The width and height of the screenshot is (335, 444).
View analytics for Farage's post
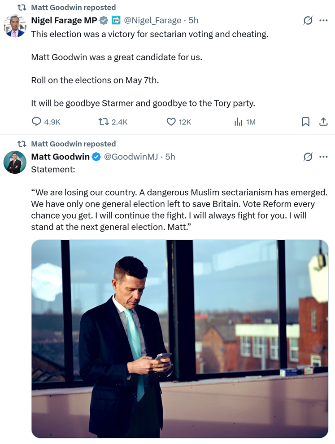[238, 122]
